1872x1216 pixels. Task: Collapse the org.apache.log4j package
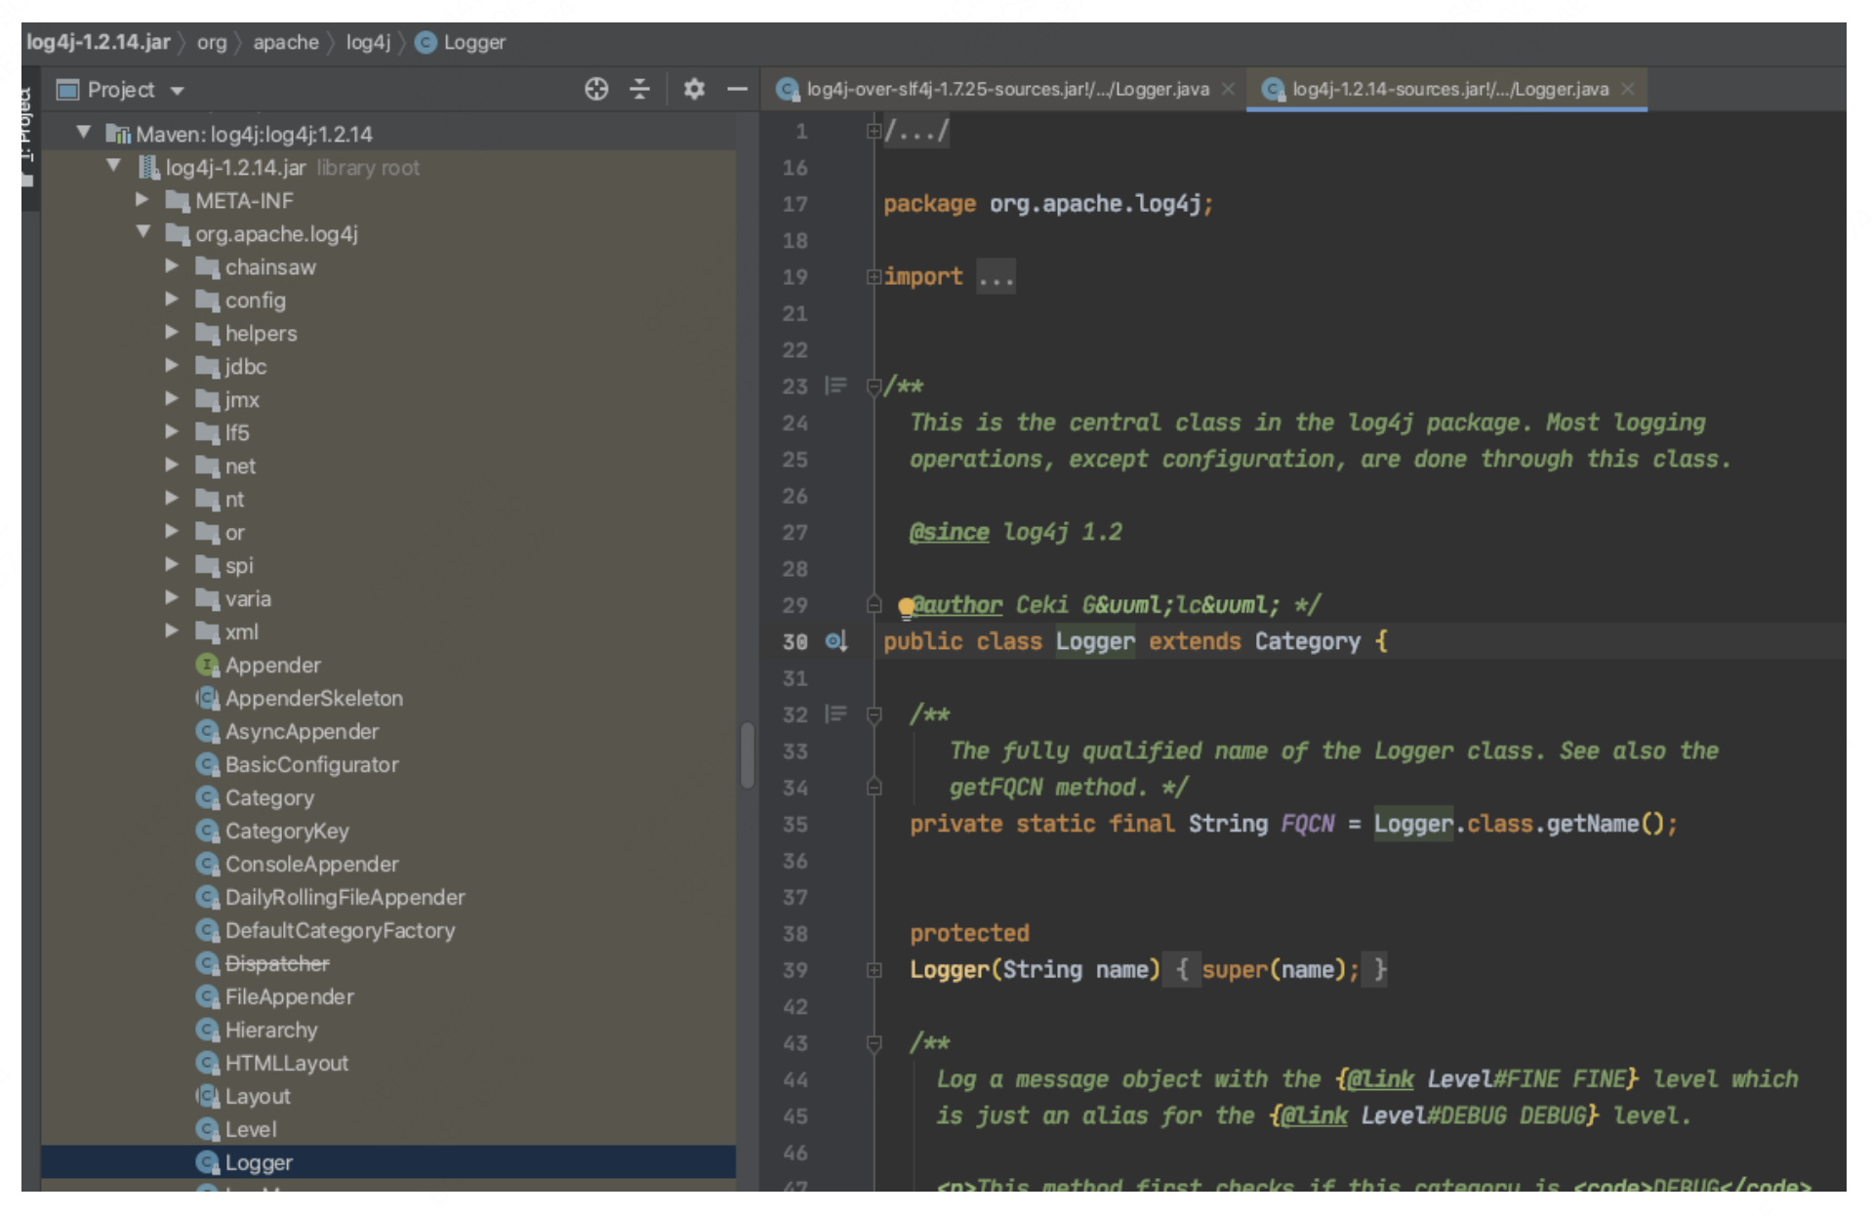coord(143,231)
